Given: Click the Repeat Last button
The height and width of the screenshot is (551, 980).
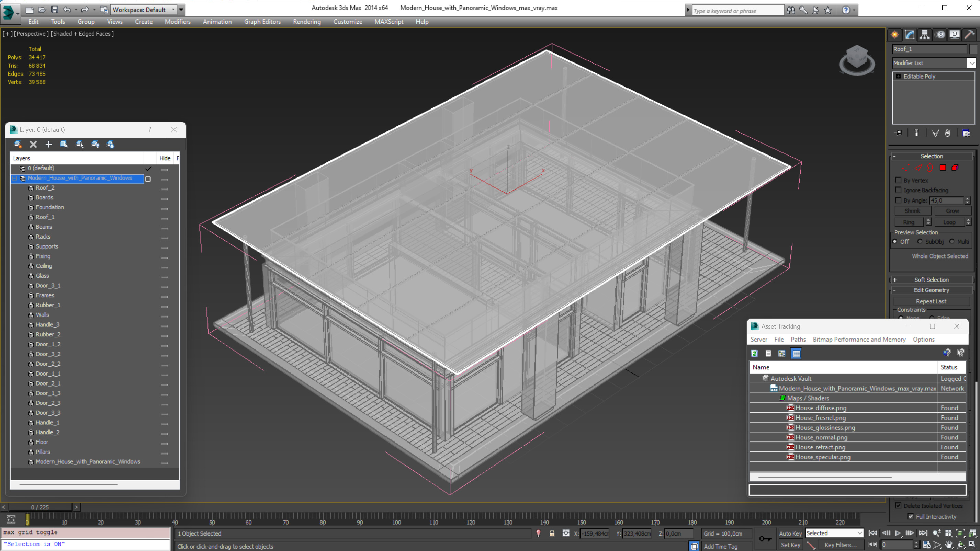Looking at the screenshot, I should point(931,301).
